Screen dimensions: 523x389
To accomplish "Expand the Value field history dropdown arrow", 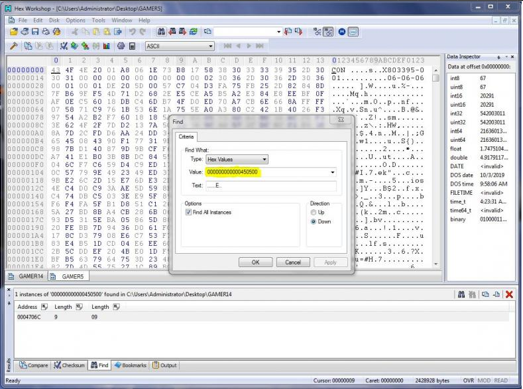I will tap(331, 172).
